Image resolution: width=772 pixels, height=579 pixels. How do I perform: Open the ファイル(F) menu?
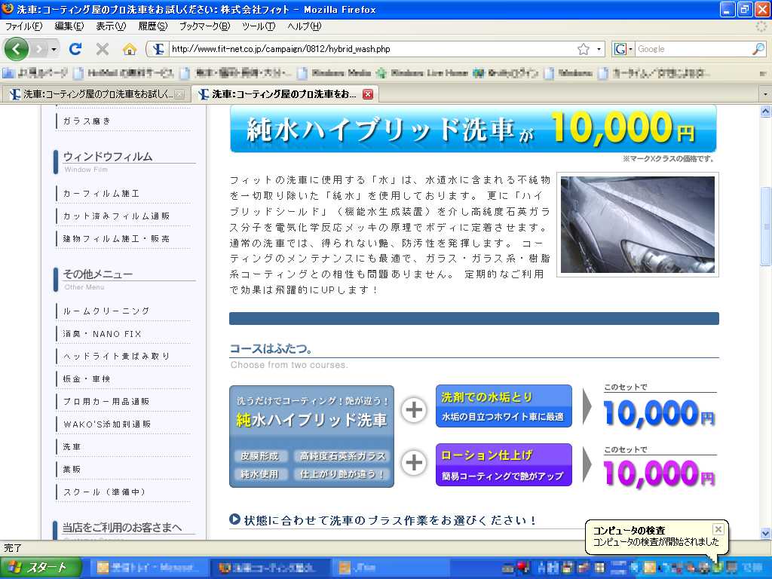tap(23, 26)
